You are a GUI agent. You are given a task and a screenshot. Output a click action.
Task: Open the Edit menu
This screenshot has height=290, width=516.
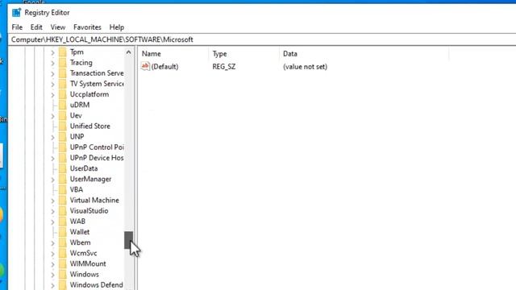pos(36,27)
